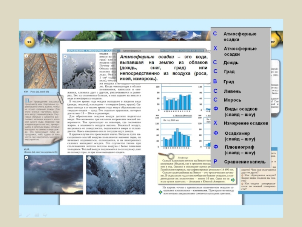Screen dimensions: 302x227
Task: Click the yellow page 96 badge
Action: (x=29, y=42)
